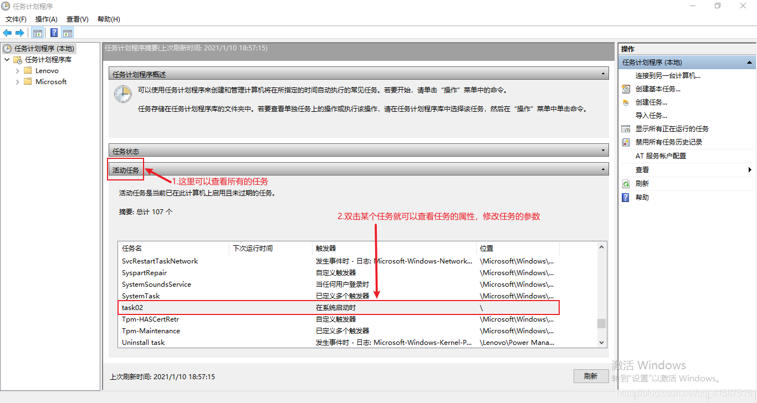The image size is (757, 403).
Task: Collapse the 任务计划程序库 tree node arrow
Action: 7,59
